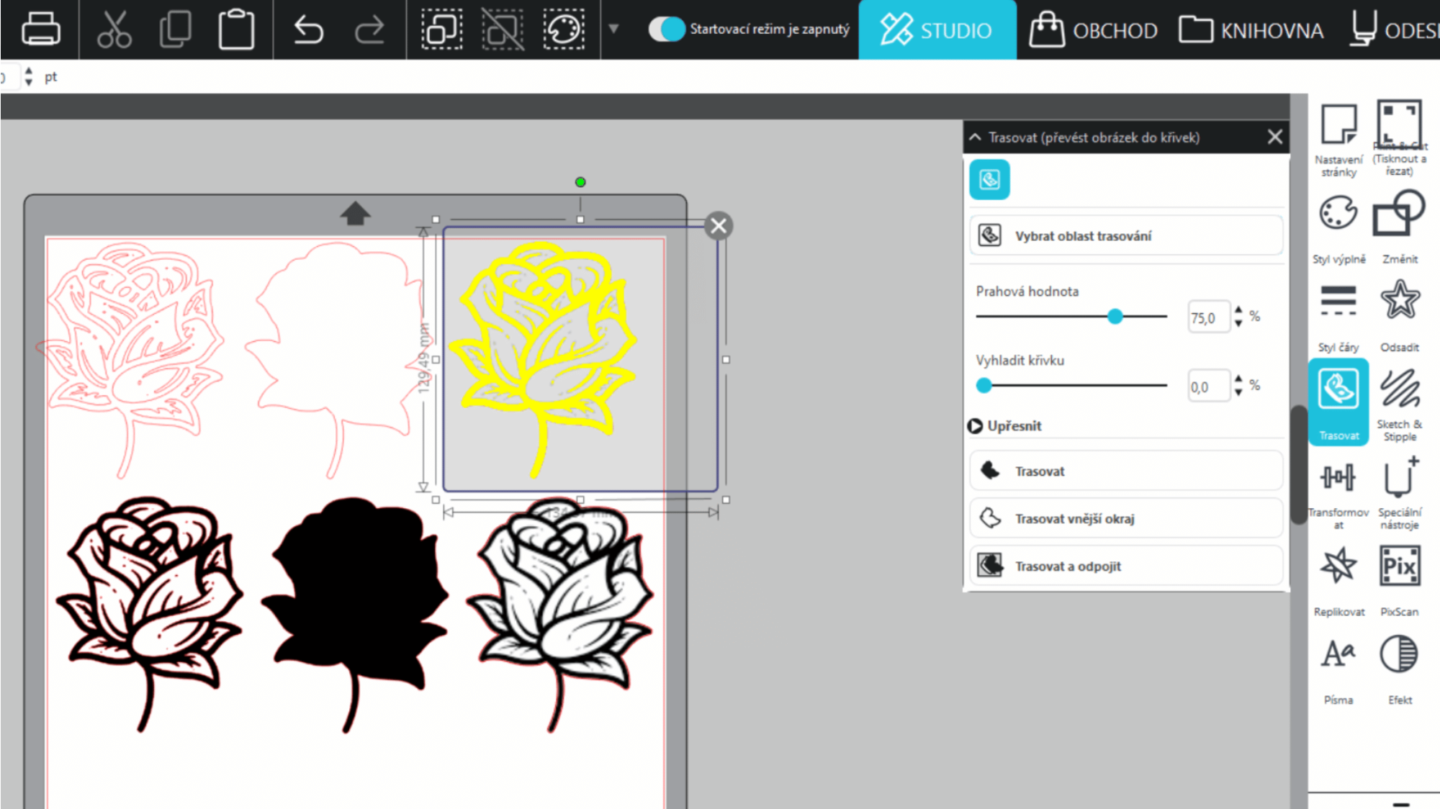1440x809 pixels.
Task: Click the Vybrat oblast trasování button
Action: (1126, 235)
